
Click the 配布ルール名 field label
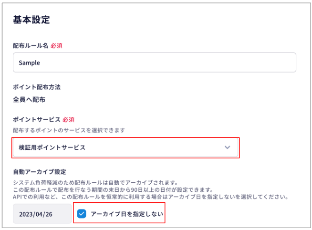coord(31,46)
